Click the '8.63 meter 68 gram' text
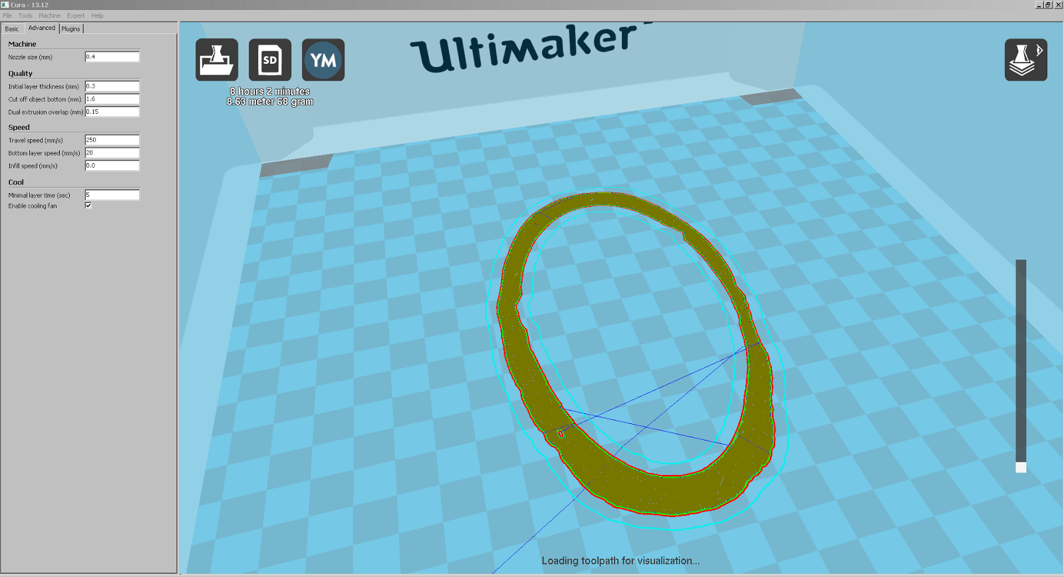1064x577 pixels. tap(270, 102)
